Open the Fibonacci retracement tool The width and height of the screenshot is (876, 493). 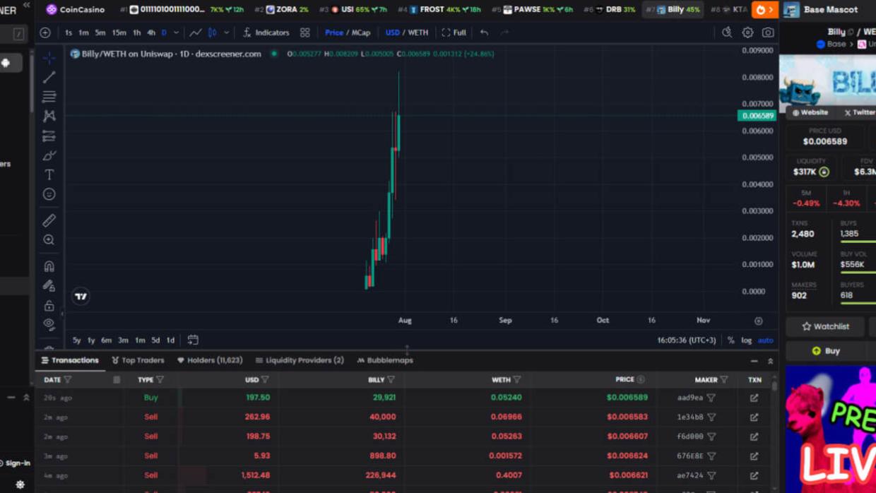[x=49, y=96]
